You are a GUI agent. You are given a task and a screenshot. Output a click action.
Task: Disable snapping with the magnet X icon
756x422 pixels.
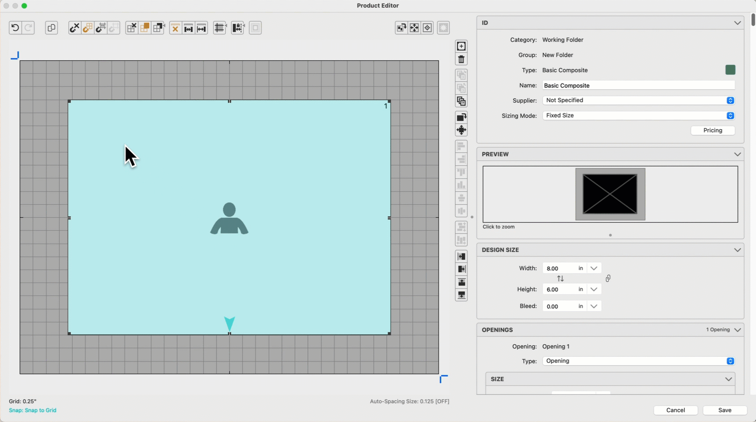(x=74, y=28)
